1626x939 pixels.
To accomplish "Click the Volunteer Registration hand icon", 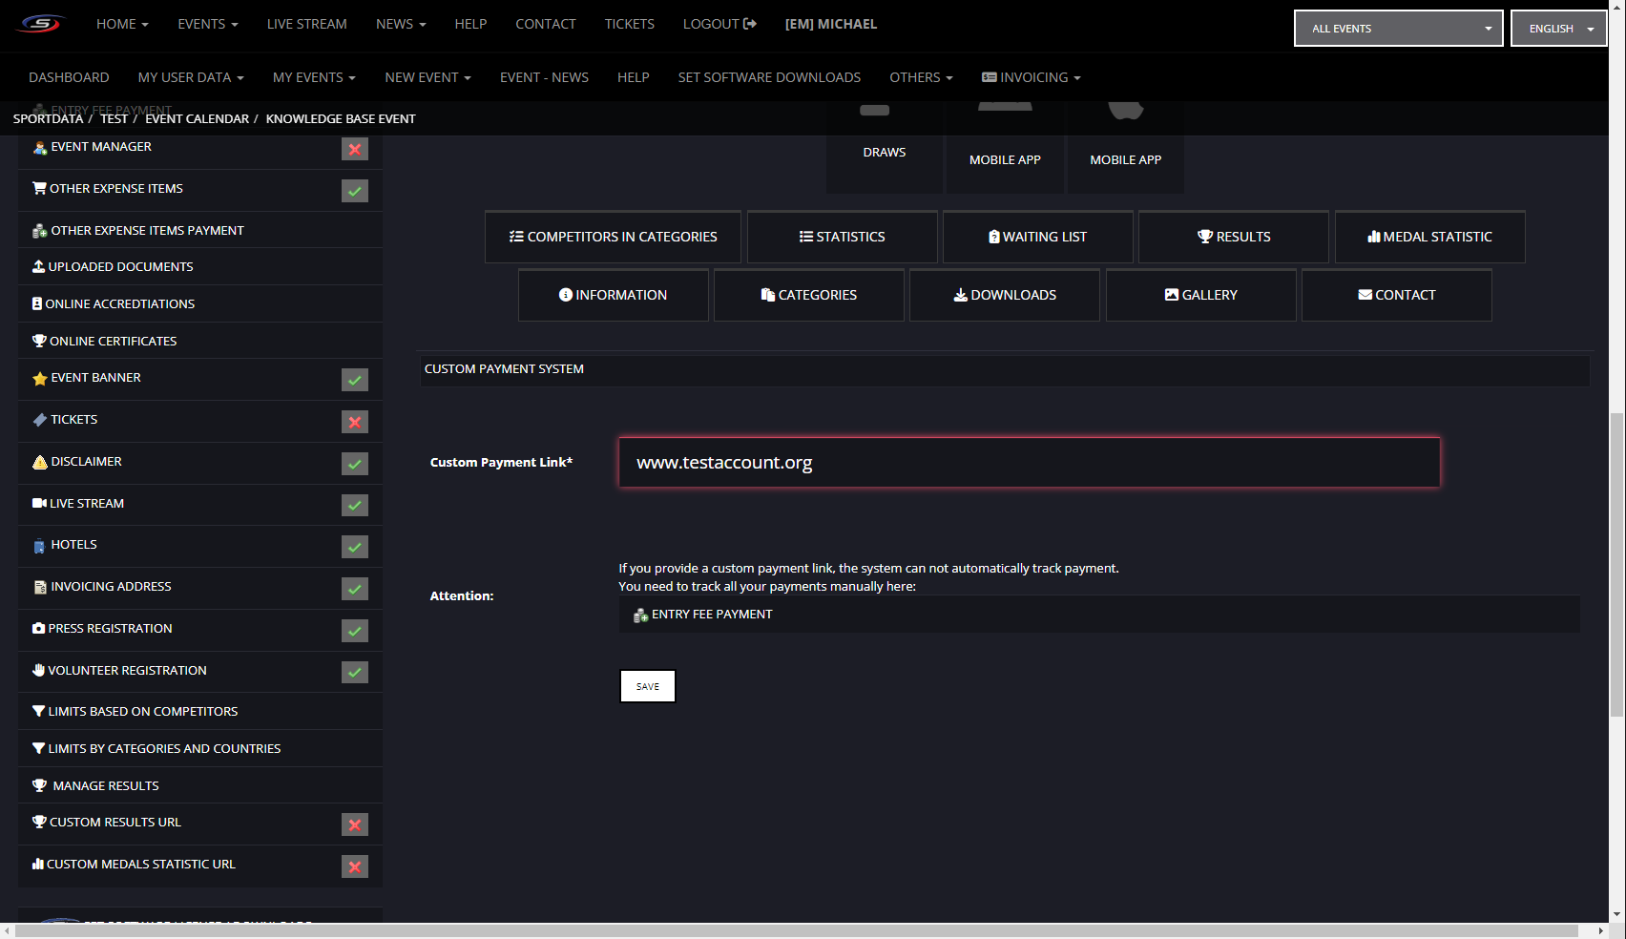I will (38, 670).
